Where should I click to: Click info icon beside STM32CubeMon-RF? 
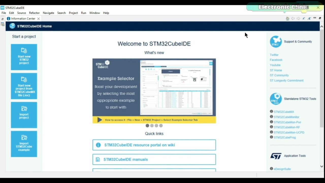point(271,127)
